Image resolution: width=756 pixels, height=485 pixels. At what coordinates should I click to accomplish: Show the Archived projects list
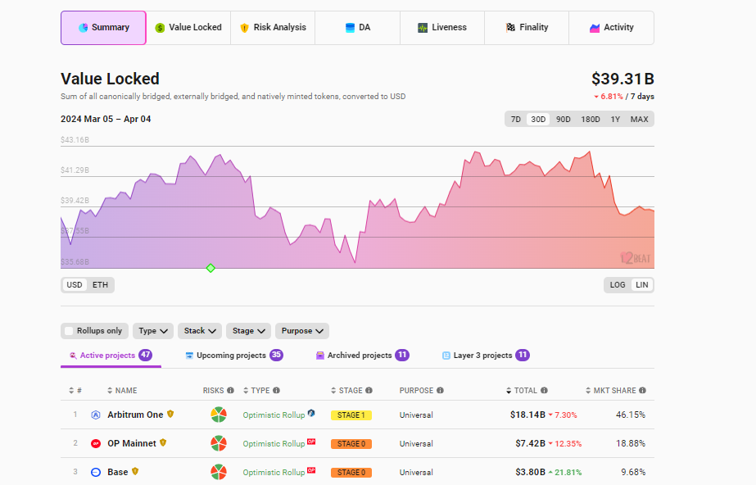362,356
